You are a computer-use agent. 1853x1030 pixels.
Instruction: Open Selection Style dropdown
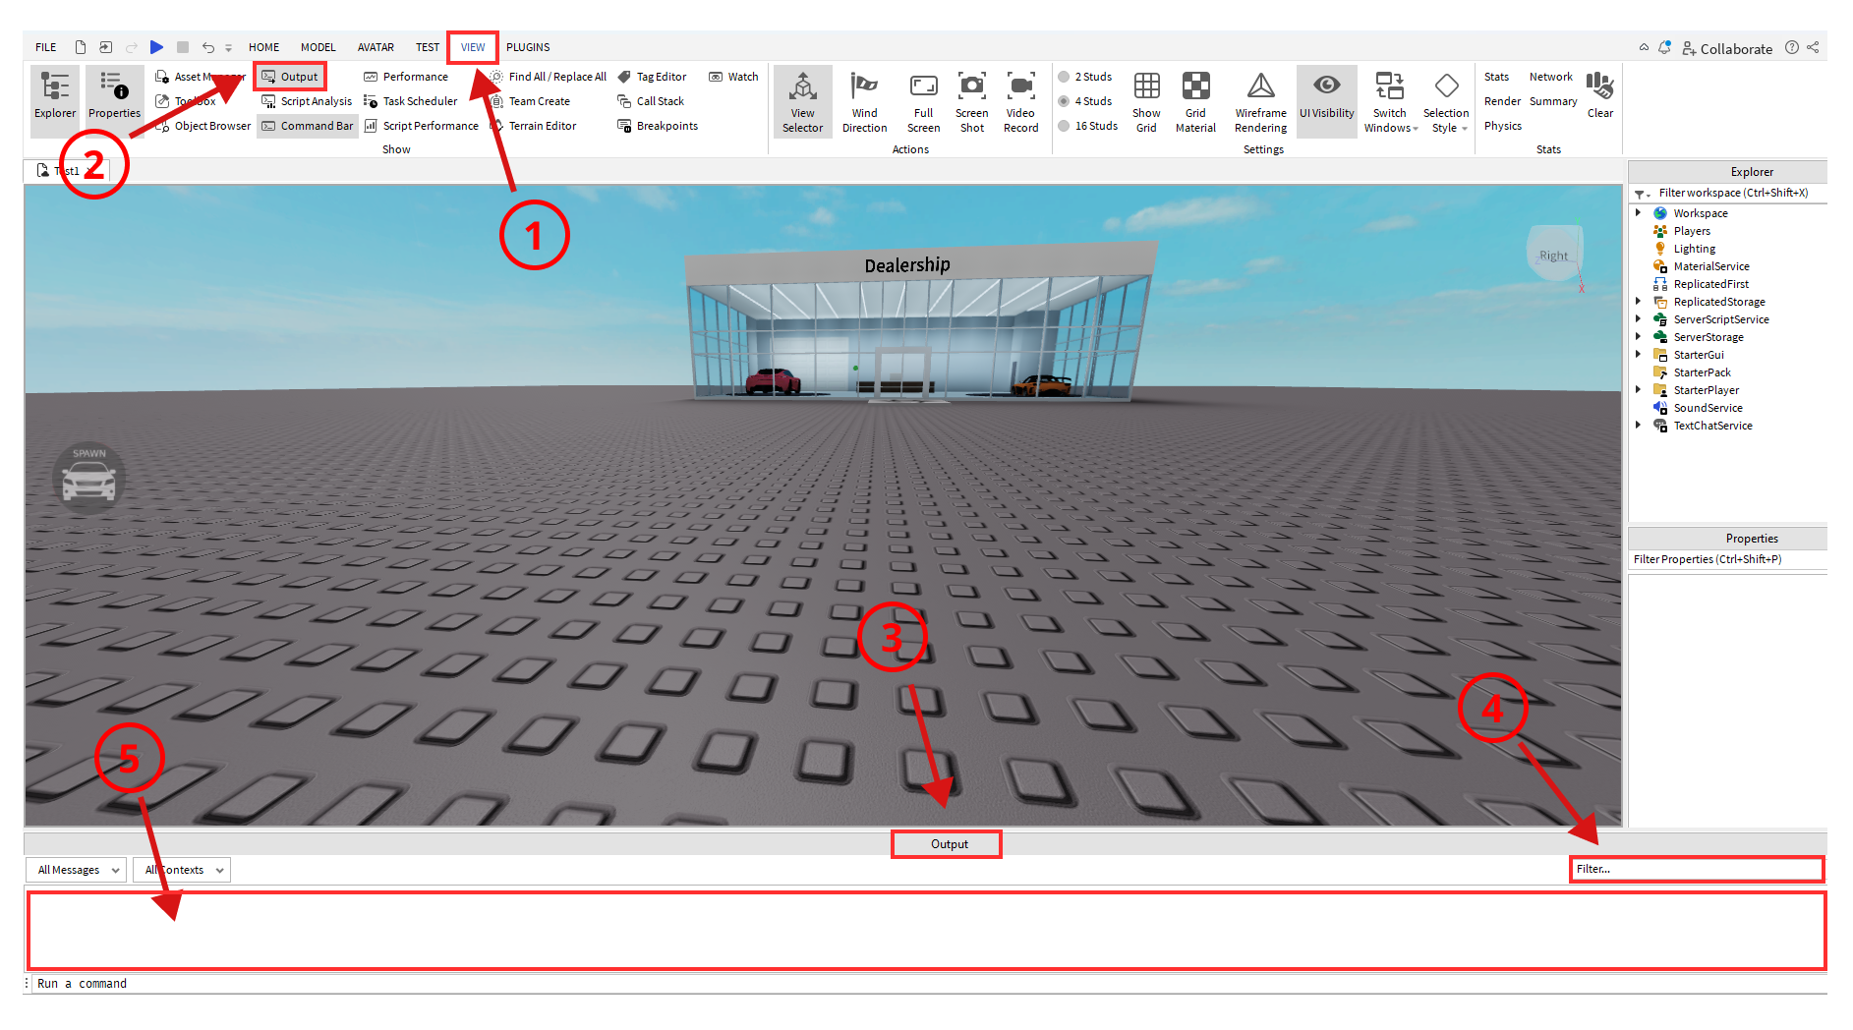pos(1446,101)
